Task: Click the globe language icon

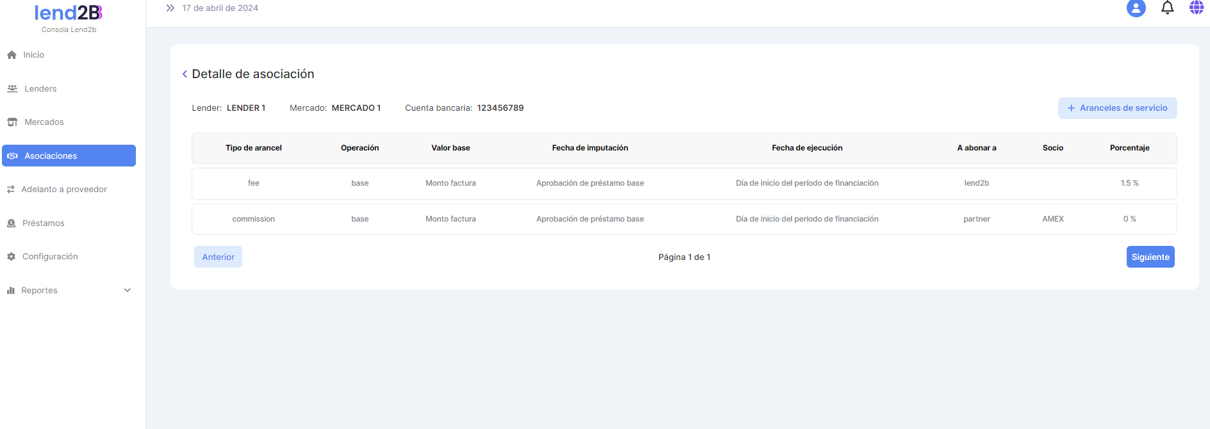Action: [1196, 8]
